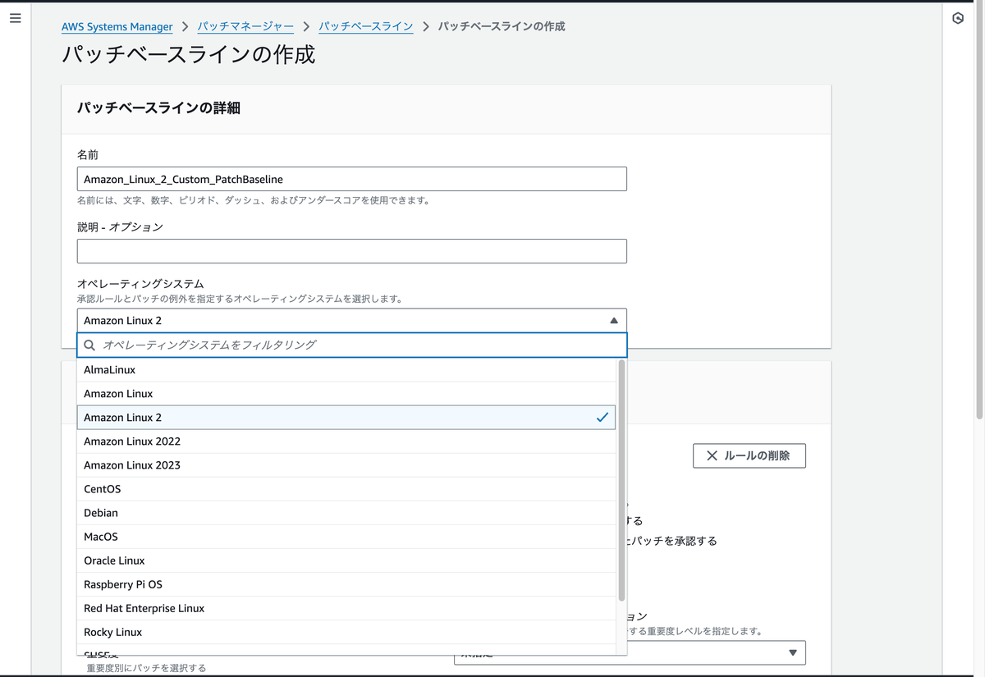Select MacOS operating system
Viewport: 985px width, 677px height.
pos(346,537)
